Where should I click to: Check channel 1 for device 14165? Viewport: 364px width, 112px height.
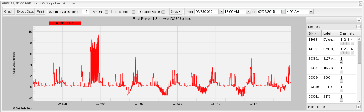(341, 53)
